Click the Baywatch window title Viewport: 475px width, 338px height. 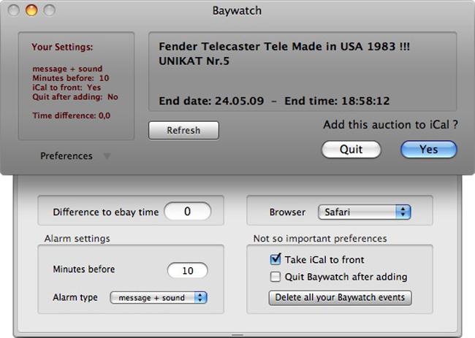pos(237,11)
